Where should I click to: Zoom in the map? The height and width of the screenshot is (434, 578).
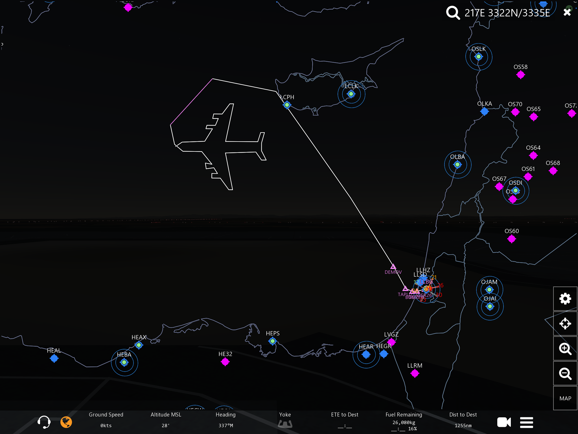565,349
